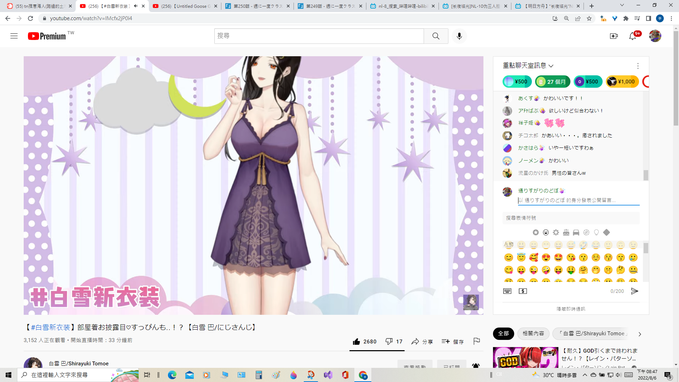Insert the thinking face emoji
This screenshot has width=679, height=382.
pos(621,270)
